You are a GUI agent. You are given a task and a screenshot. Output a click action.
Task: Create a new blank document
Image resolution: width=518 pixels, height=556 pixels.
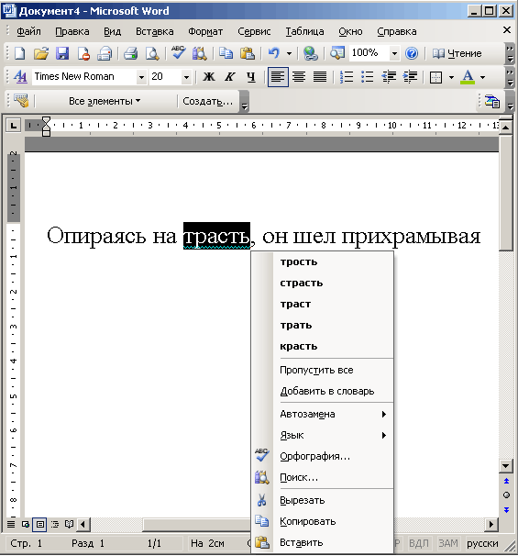20,53
